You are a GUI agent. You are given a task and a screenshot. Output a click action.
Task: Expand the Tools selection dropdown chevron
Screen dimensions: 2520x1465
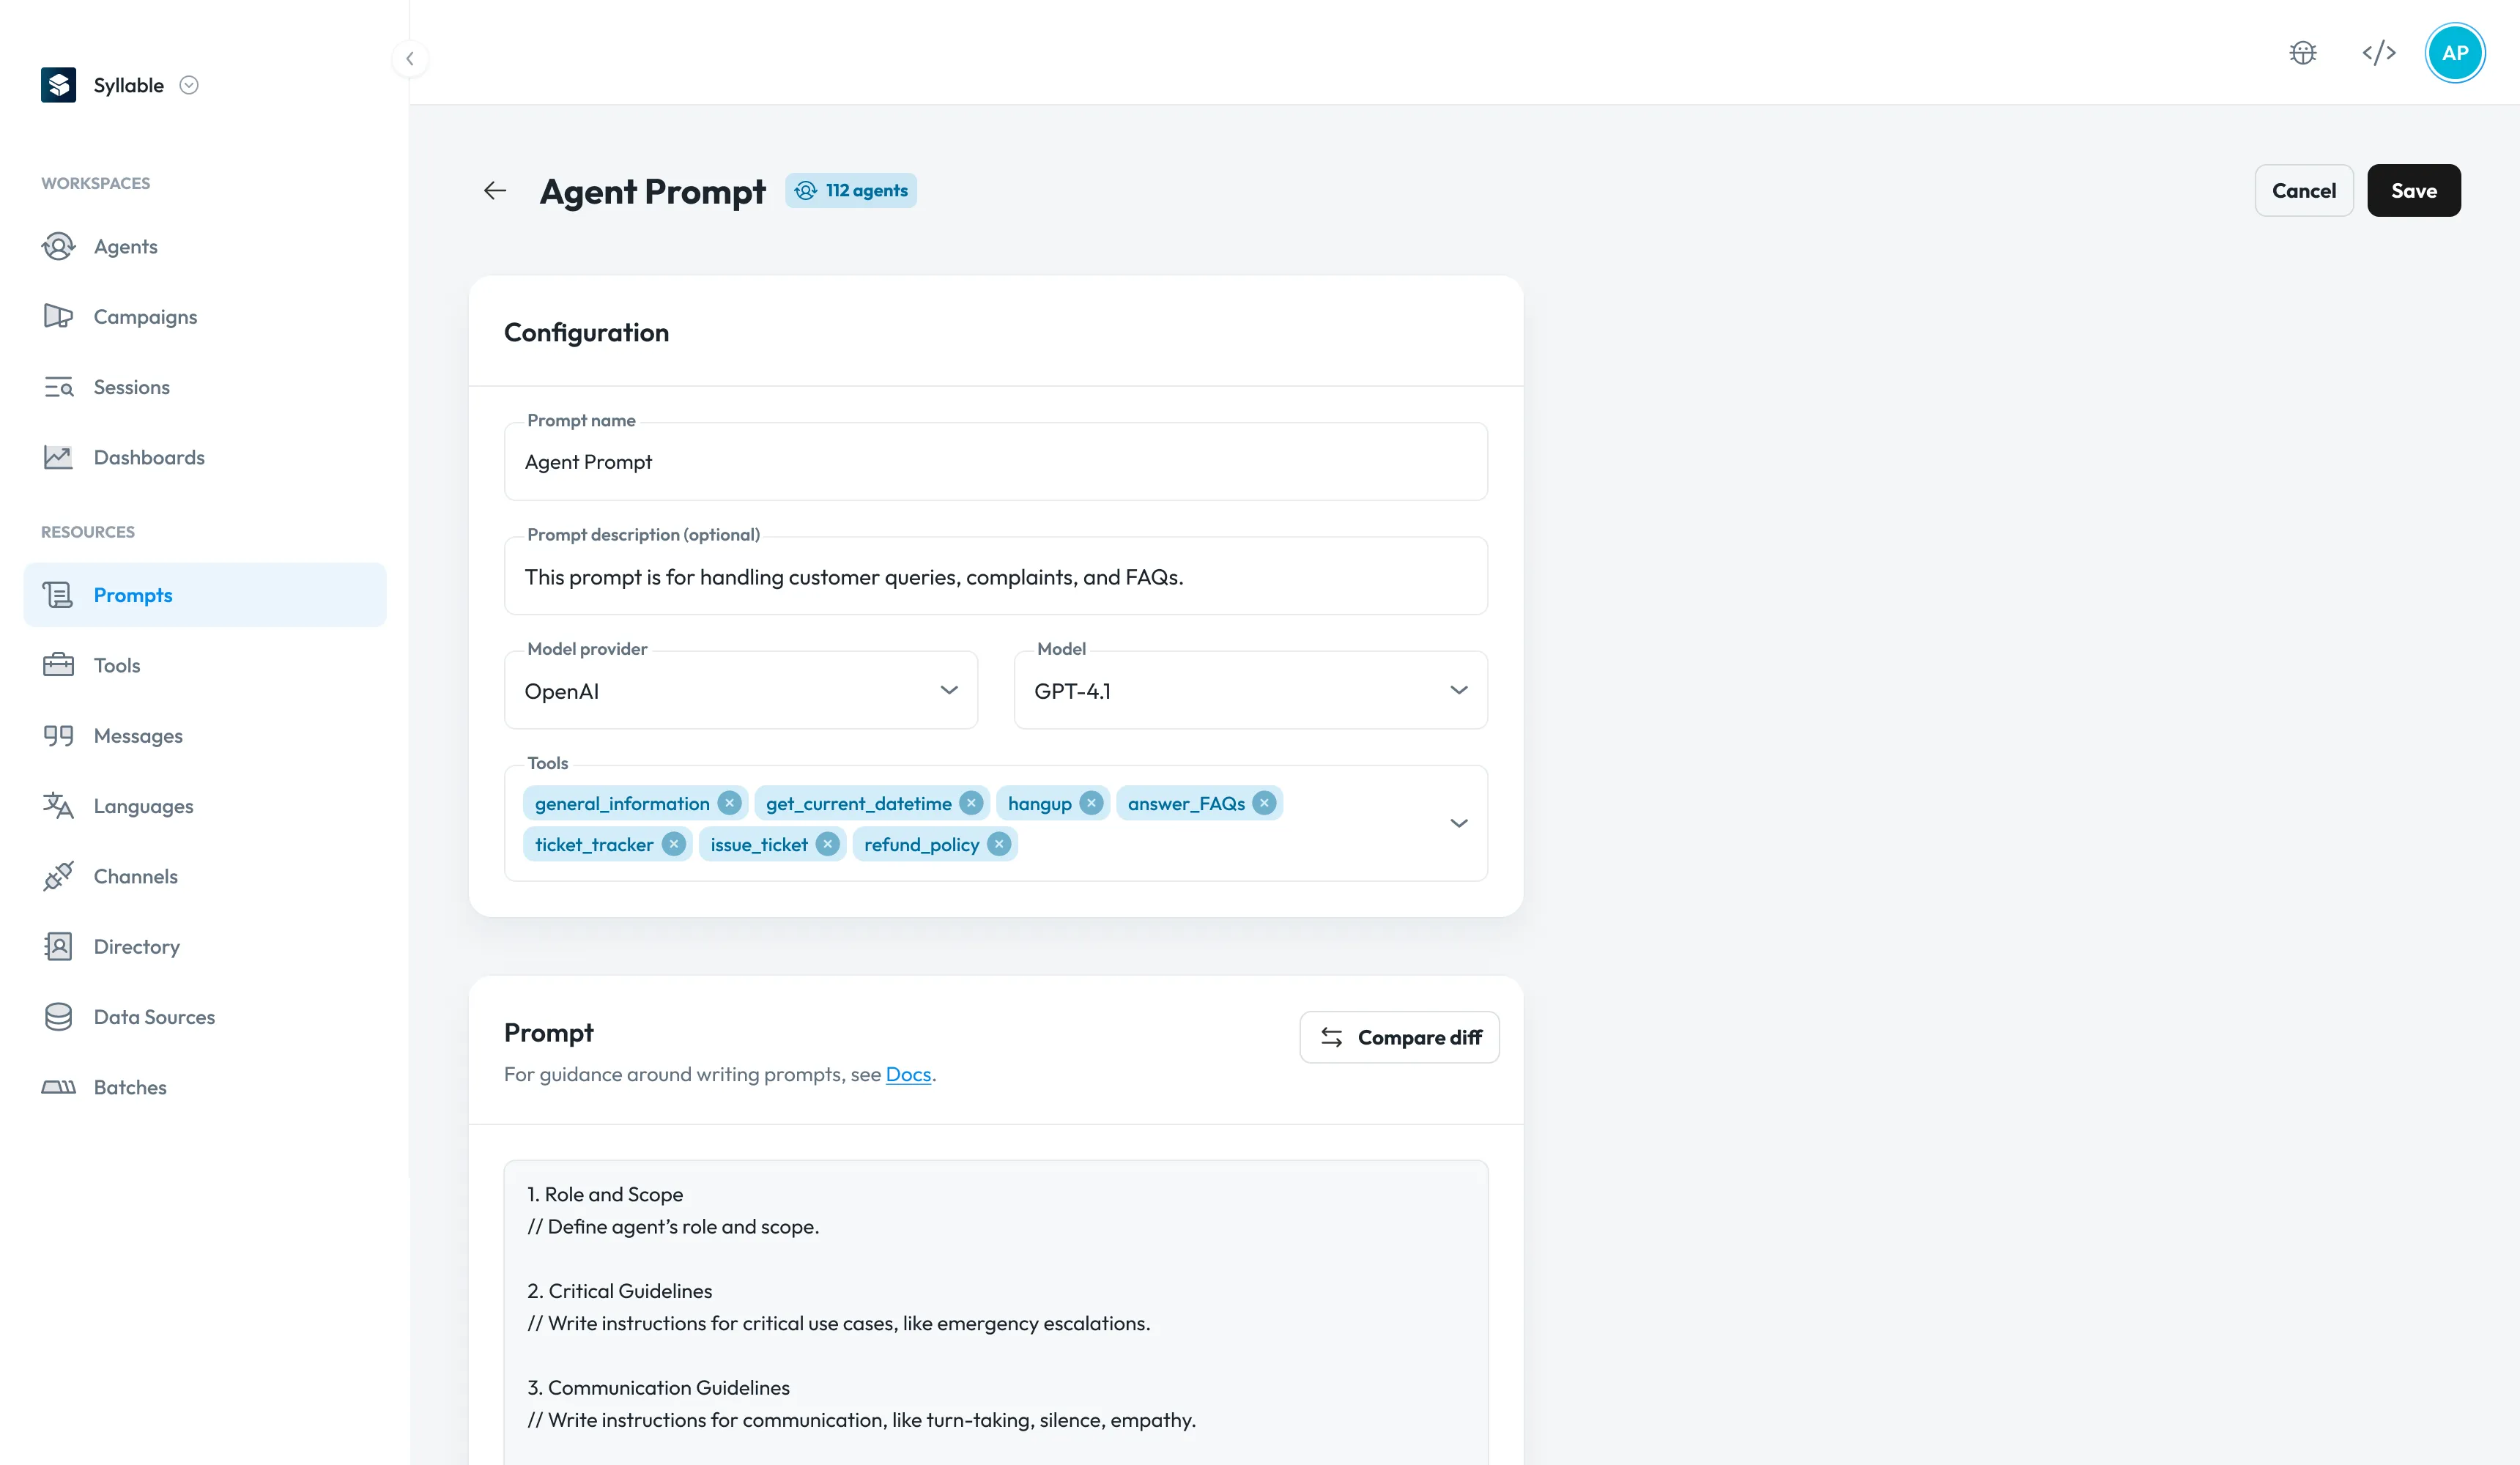coord(1459,823)
